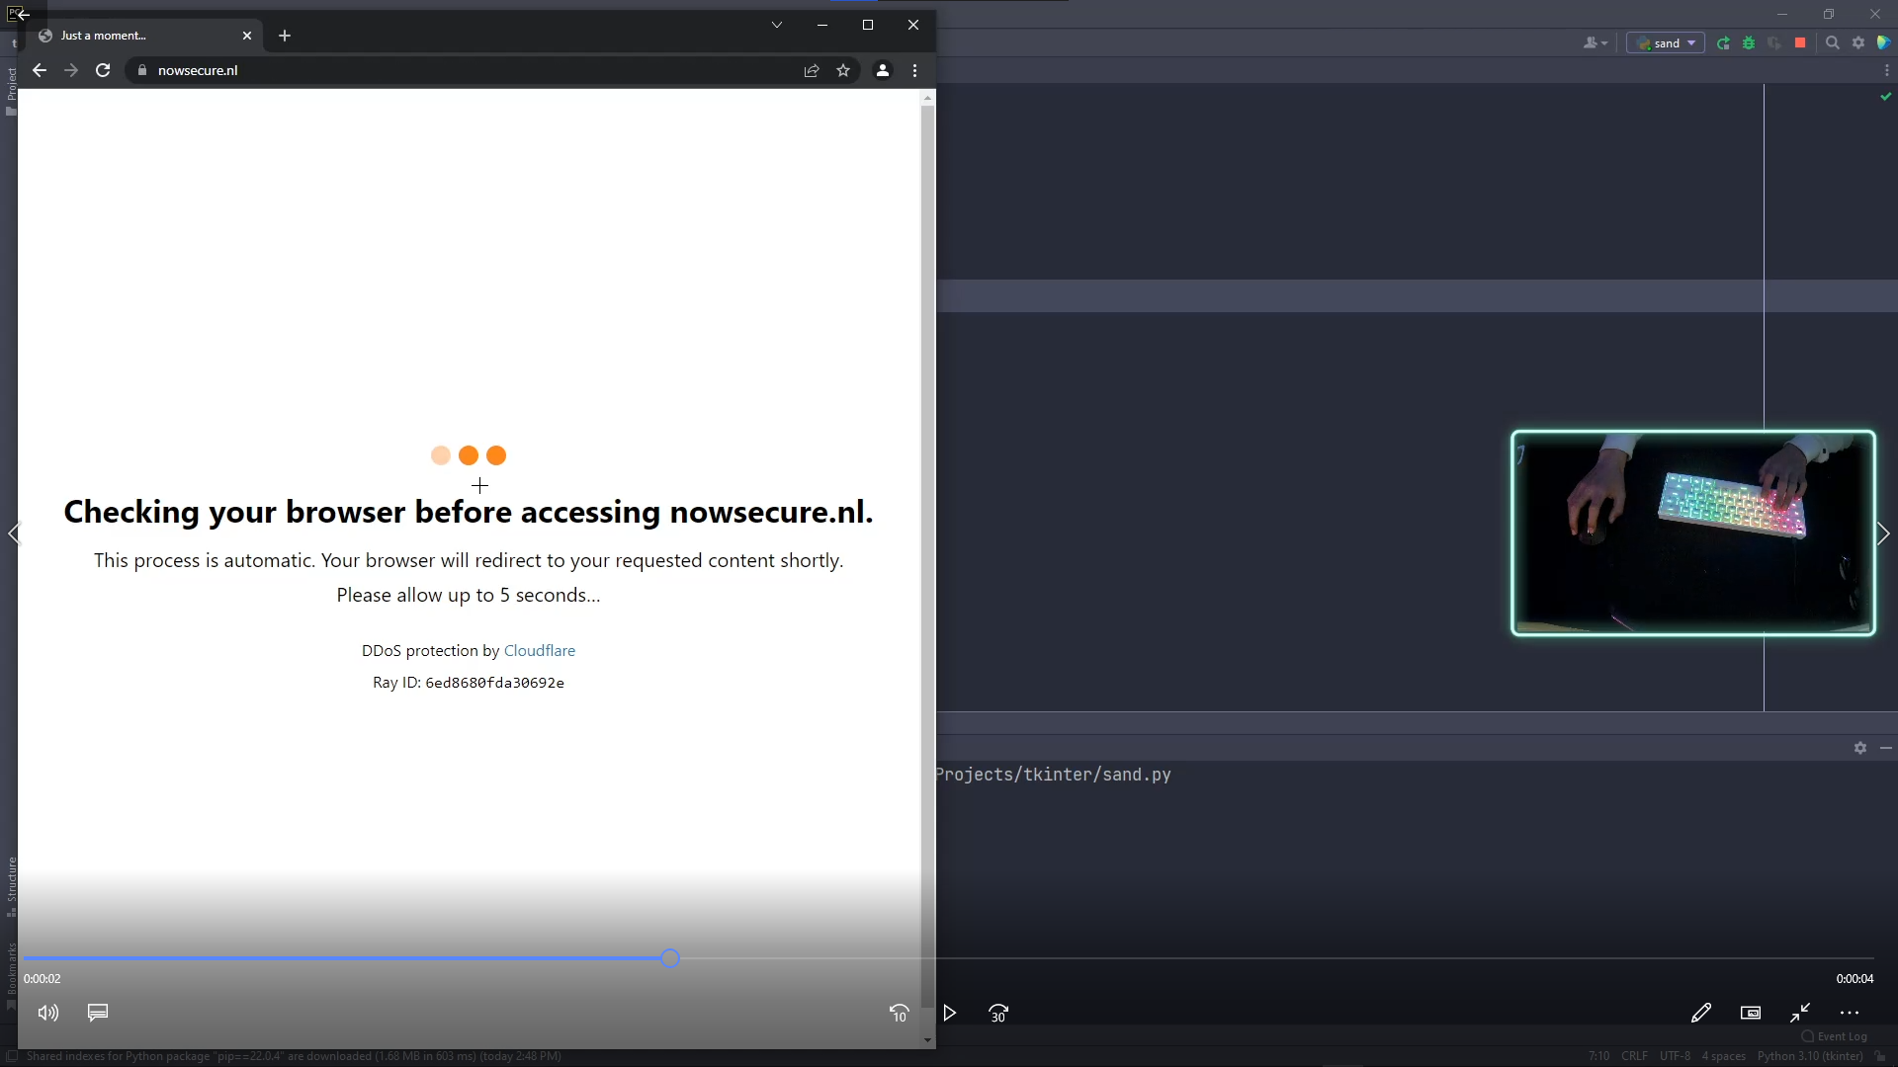
Task: Follow the Cloudflare link
Action: click(540, 650)
